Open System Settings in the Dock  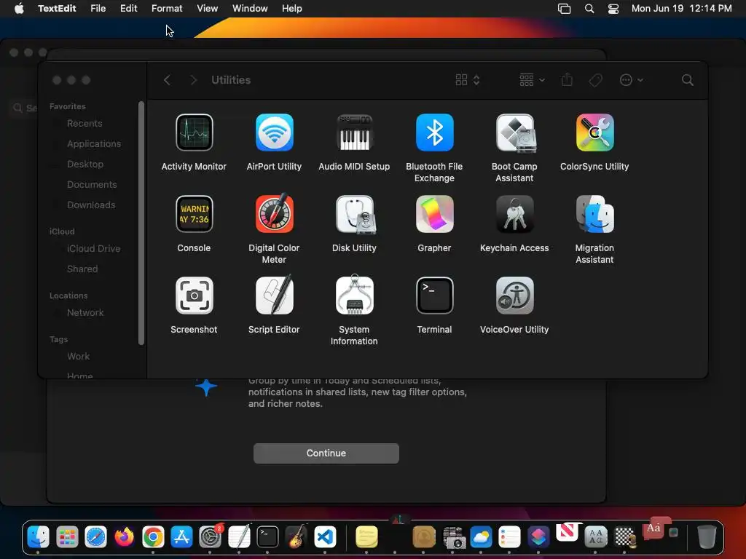coord(211,537)
